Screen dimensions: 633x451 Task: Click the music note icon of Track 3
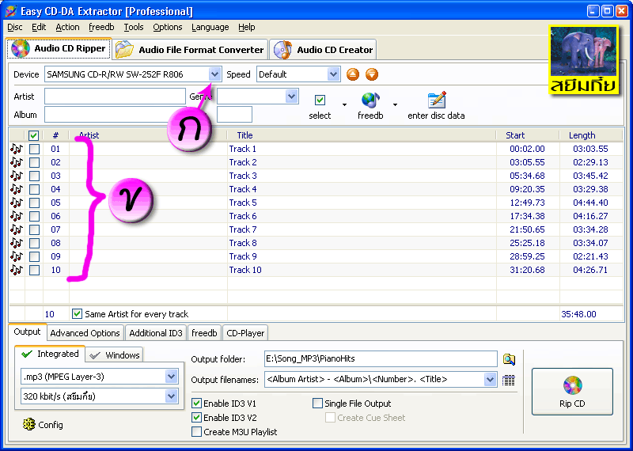(x=17, y=176)
